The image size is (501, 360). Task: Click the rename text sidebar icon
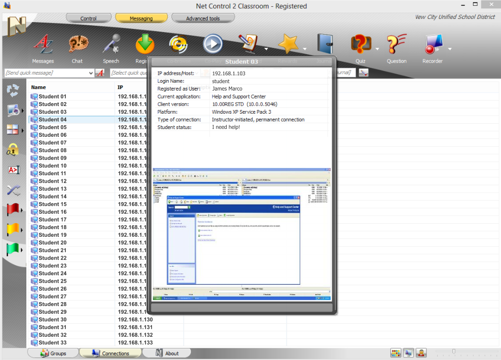(13, 170)
